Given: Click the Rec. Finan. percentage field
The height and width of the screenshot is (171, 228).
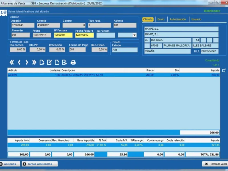Looking at the screenshot, I should pos(99,50).
